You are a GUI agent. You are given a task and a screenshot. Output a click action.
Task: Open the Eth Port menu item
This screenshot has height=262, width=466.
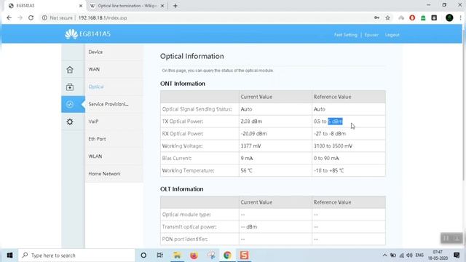[x=114, y=139]
